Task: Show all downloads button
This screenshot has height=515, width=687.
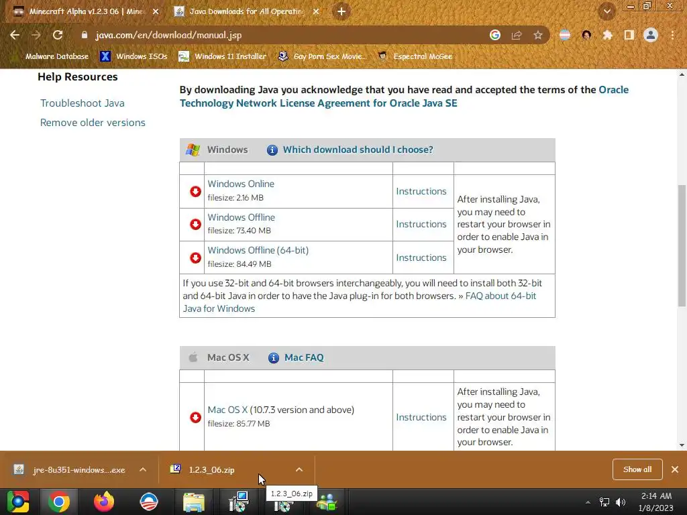Action: 637,469
